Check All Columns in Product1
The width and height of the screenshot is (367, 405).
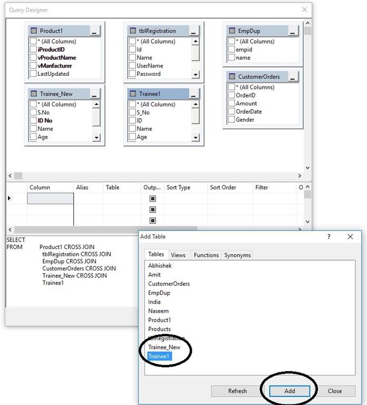[33, 41]
